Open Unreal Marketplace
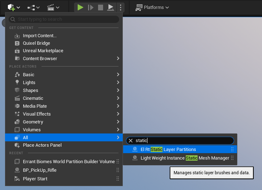The height and width of the screenshot is (190, 262). 64,51
